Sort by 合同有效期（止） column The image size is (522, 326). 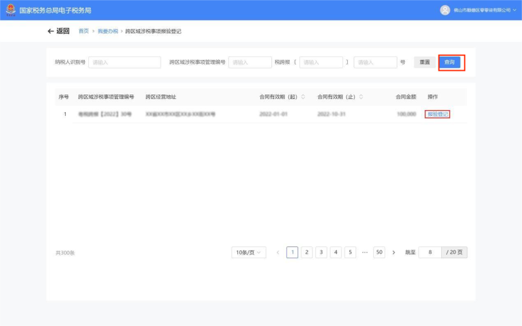pos(361,97)
